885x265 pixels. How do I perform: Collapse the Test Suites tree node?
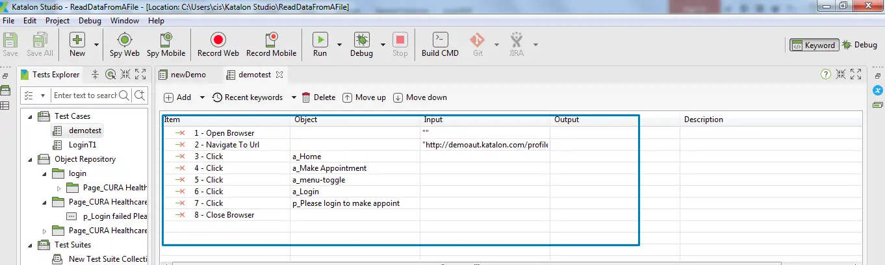(29, 245)
